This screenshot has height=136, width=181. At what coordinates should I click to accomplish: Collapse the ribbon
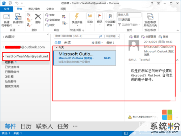pos(177,30)
